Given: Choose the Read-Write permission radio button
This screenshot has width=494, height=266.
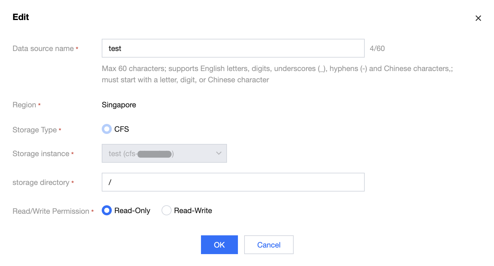Looking at the screenshot, I should (167, 211).
